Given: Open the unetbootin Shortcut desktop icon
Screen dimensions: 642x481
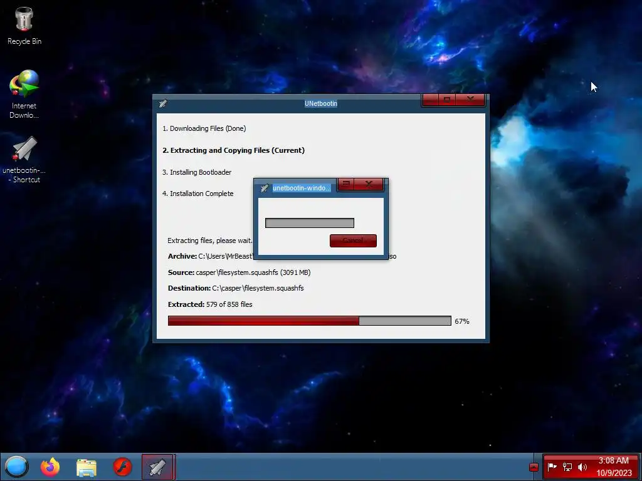Looking at the screenshot, I should 24,160.
